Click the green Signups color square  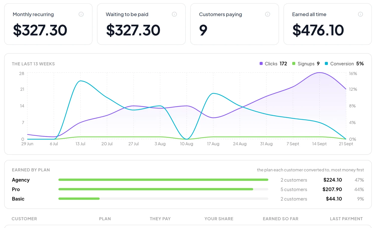294,64
